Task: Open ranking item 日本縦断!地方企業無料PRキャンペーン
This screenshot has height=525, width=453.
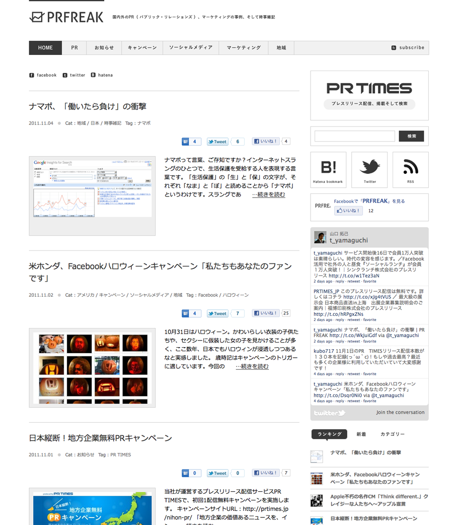Action: (x=373, y=518)
